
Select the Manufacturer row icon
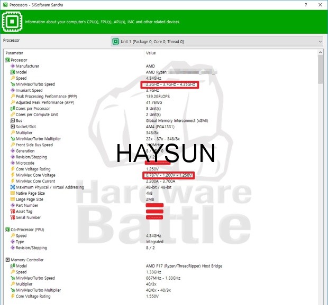pos(13,66)
